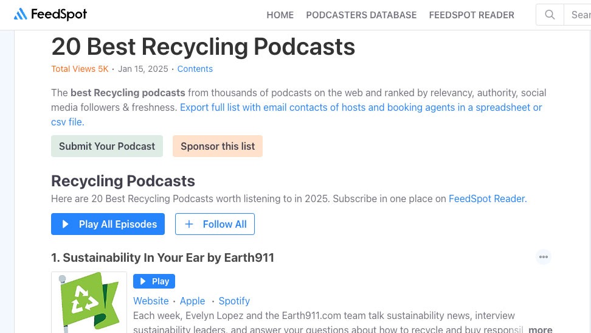Click the Earth911 recycling flag thumbnail
This screenshot has height=333, width=591.
coord(89,303)
